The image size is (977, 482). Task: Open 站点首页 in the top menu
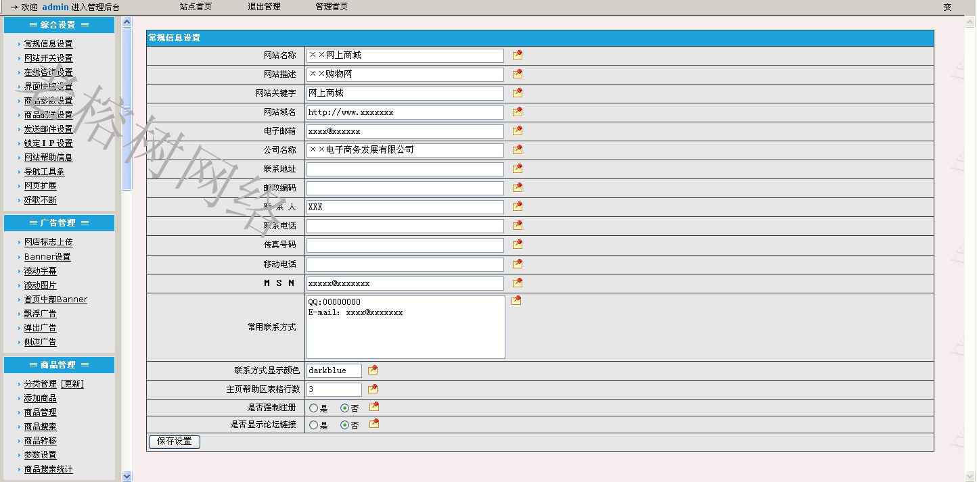(x=196, y=7)
